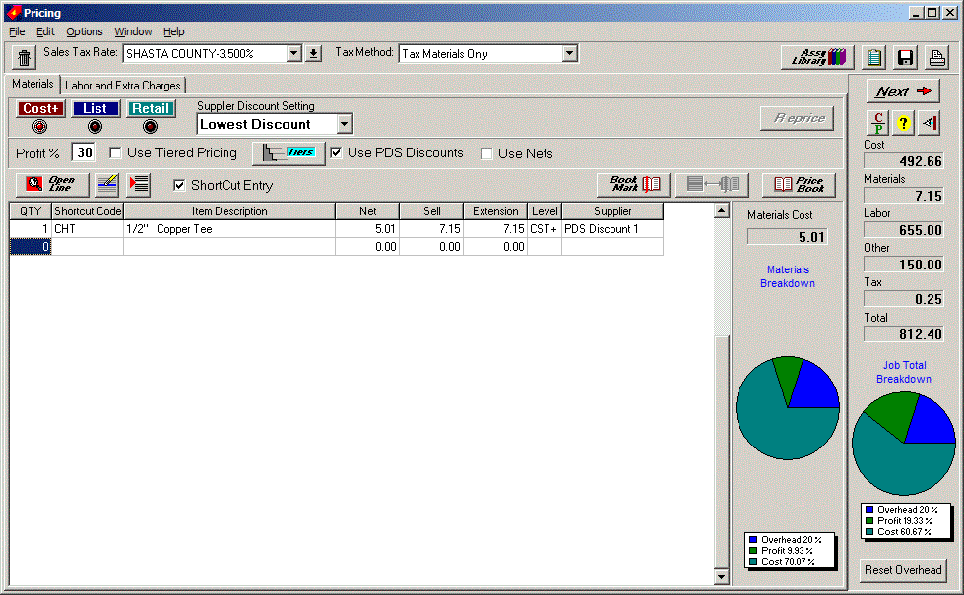Click the scrollbar down arrow of items grid
This screenshot has height=595, width=964.
(x=722, y=576)
